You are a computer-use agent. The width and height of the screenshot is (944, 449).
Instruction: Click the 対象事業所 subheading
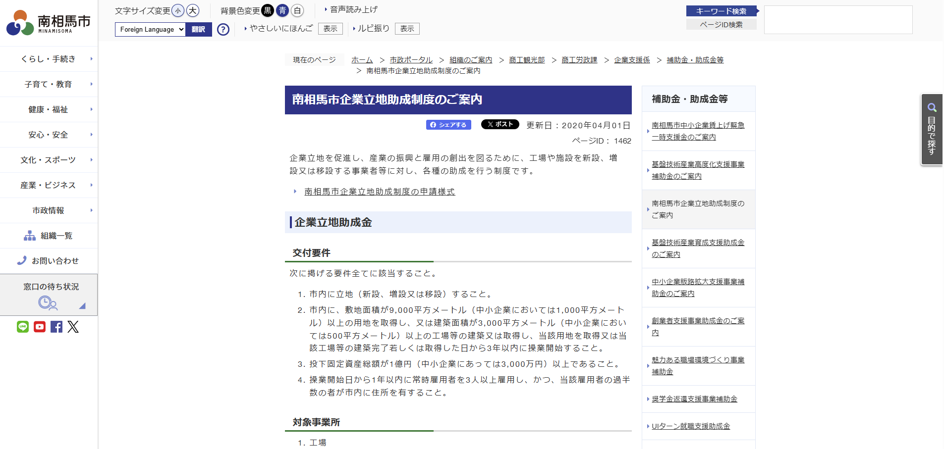[x=316, y=422]
